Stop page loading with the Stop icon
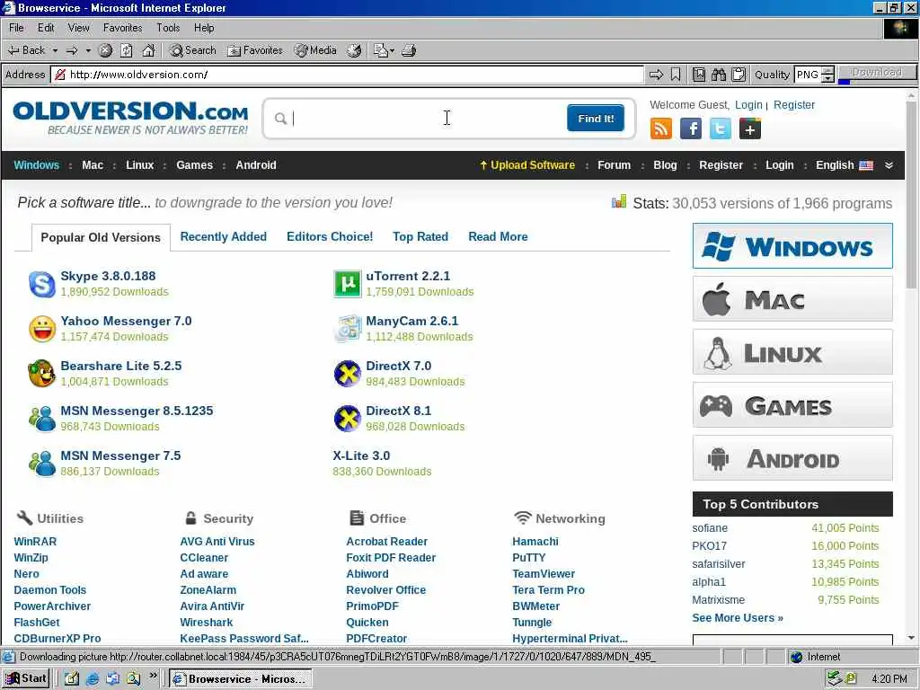The width and height of the screenshot is (920, 690). tap(106, 50)
